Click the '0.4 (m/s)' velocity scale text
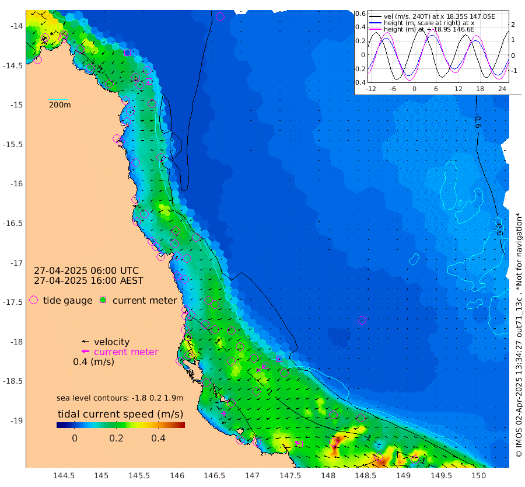The height and width of the screenshot is (487, 525). click(x=93, y=361)
